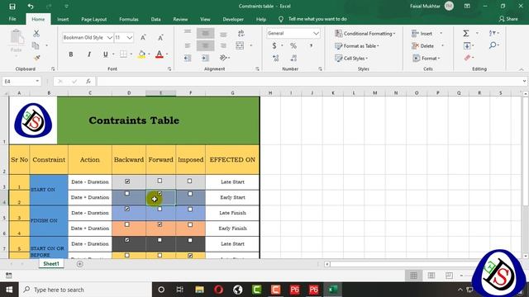Click the Insert cells button
This screenshot has width=529, height=297.
(422, 33)
